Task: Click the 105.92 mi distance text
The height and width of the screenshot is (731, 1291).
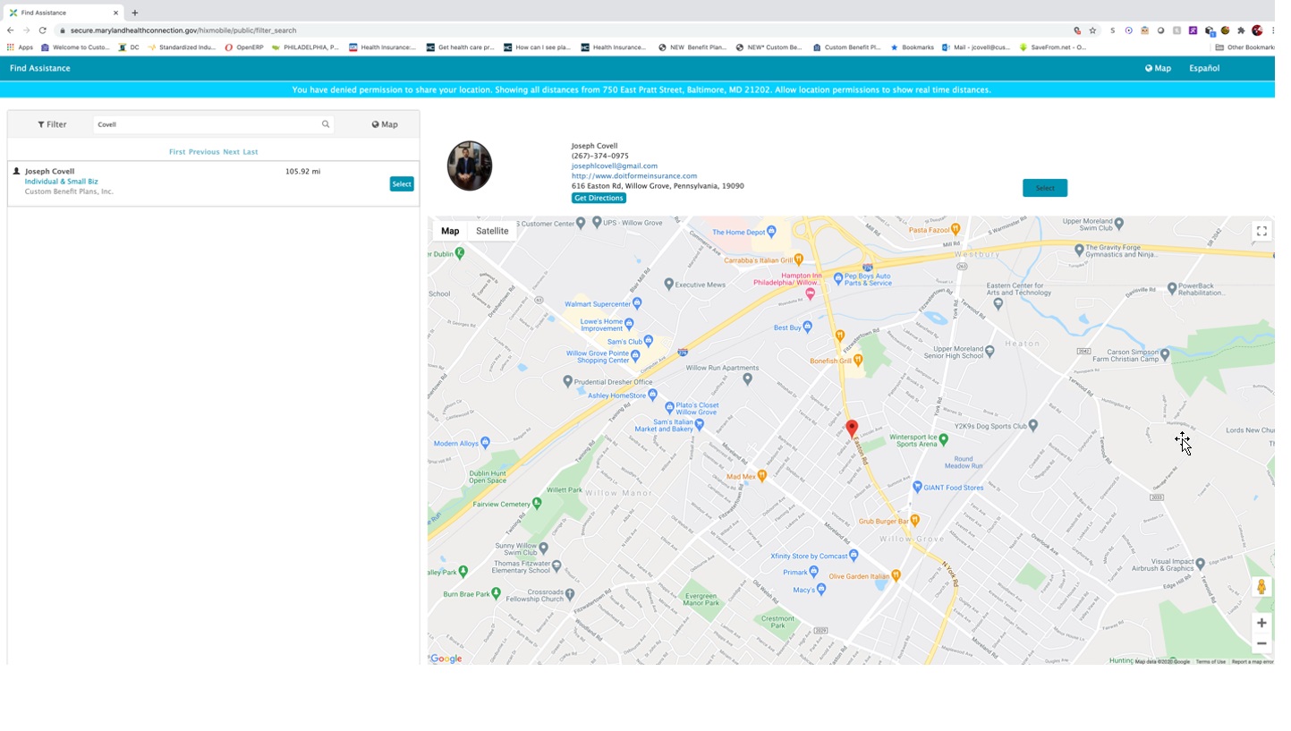Action: pyautogui.click(x=302, y=171)
